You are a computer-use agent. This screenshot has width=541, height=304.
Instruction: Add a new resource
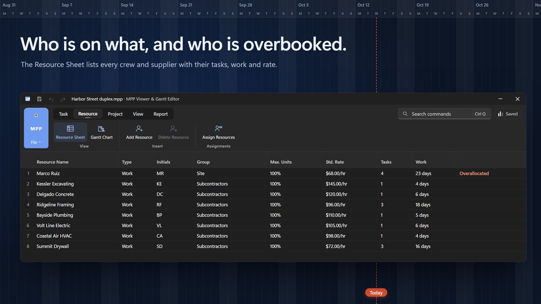click(x=139, y=132)
